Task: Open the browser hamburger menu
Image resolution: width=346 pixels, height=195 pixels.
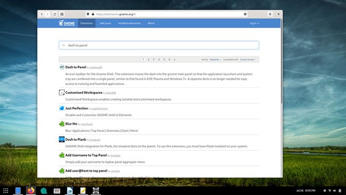Action: pos(270,14)
